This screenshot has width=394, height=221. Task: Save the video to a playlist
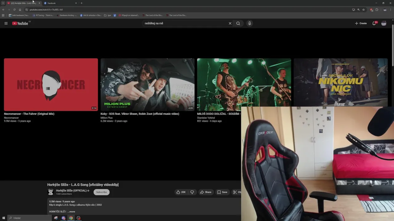pyautogui.click(x=222, y=192)
